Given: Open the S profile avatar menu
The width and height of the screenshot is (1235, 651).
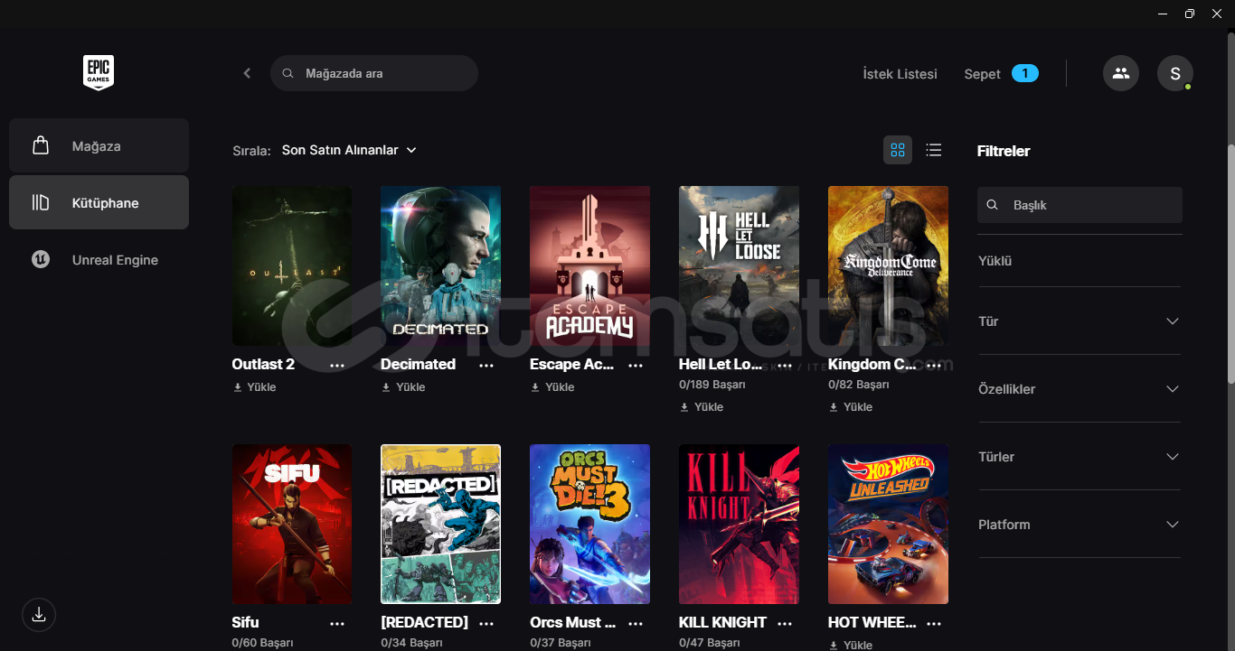Looking at the screenshot, I should pos(1175,73).
